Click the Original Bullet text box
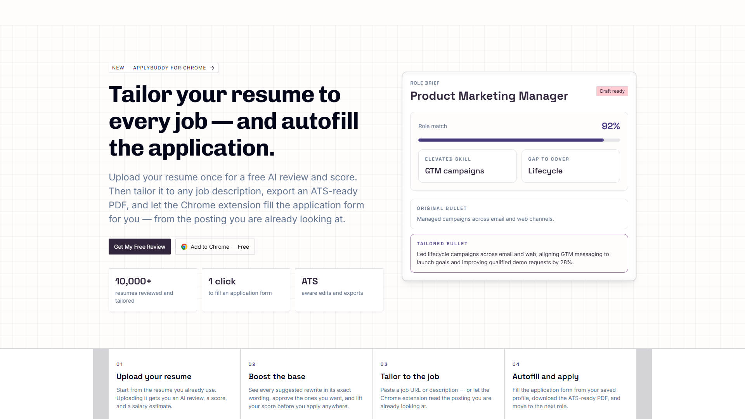 pos(519,214)
